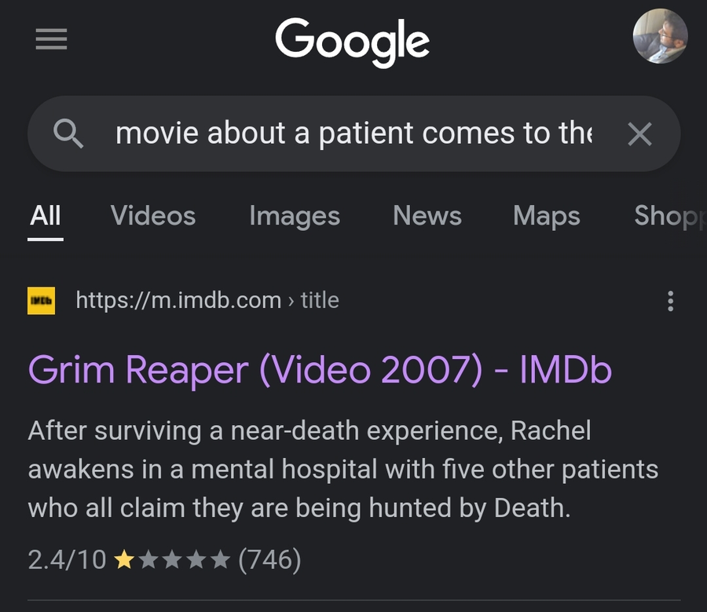Clear the search query with X
Viewport: 707px width, 612px height.
coord(639,134)
